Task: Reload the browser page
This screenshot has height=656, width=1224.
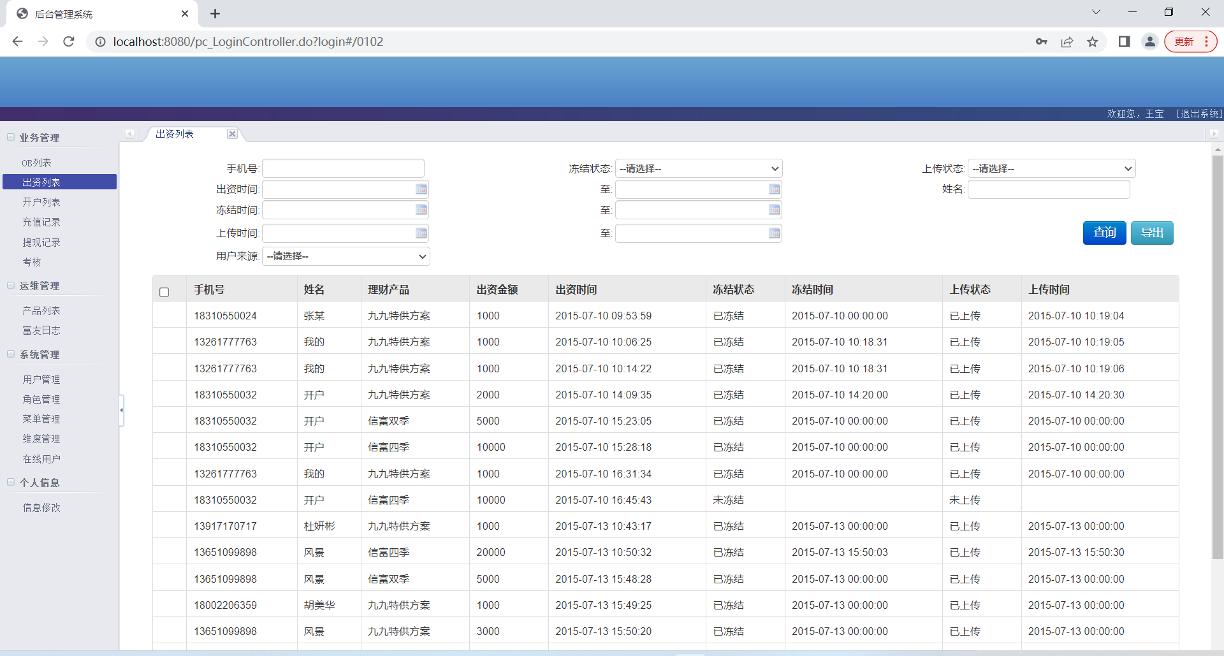Action: (x=69, y=41)
